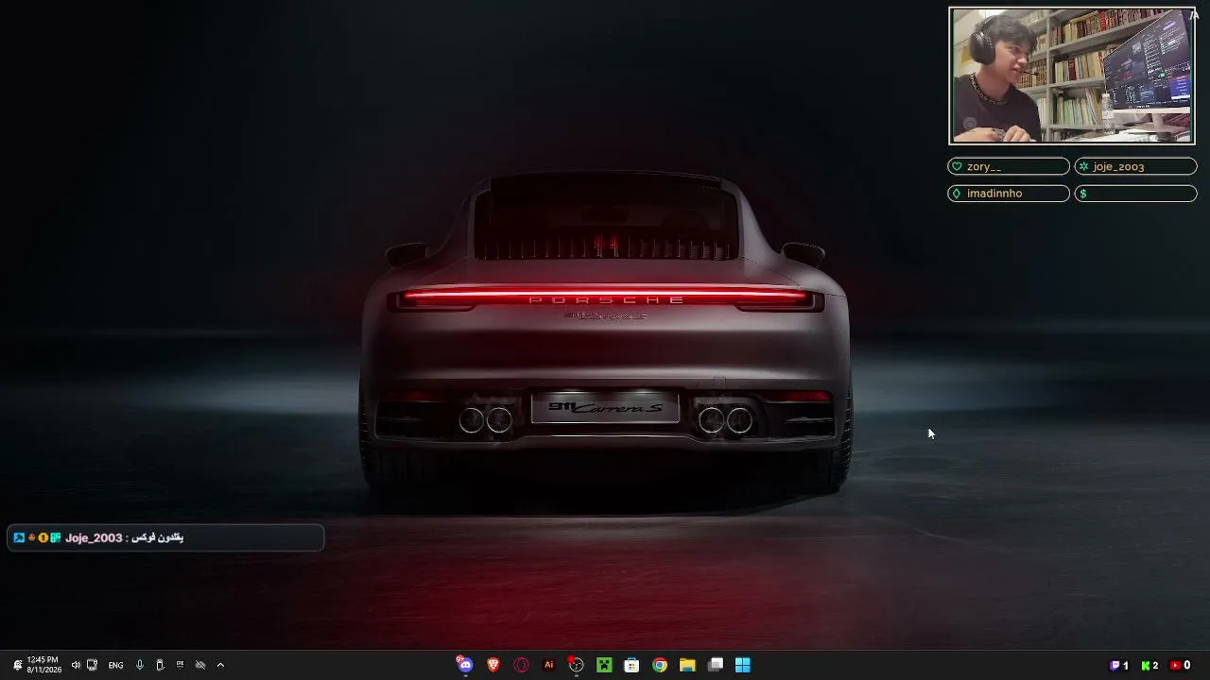Click the cloud sync disabled tray icon
Viewport: 1210px width, 680px height.
click(199, 665)
